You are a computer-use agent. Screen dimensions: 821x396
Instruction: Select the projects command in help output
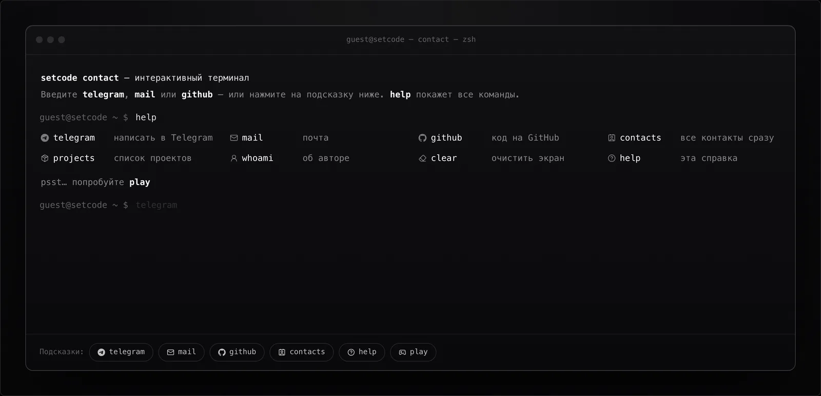click(x=74, y=158)
